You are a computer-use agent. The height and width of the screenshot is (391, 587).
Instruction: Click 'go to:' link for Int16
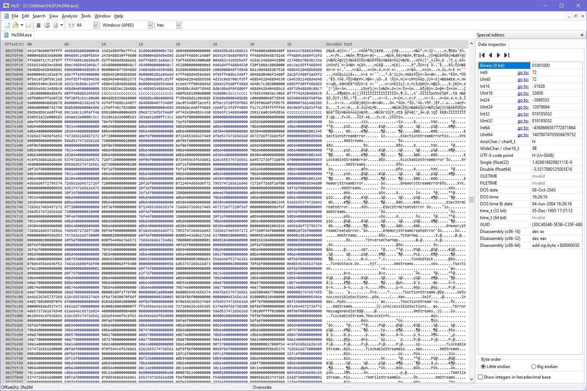pos(523,86)
